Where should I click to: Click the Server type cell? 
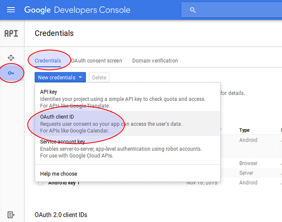(x=246, y=173)
